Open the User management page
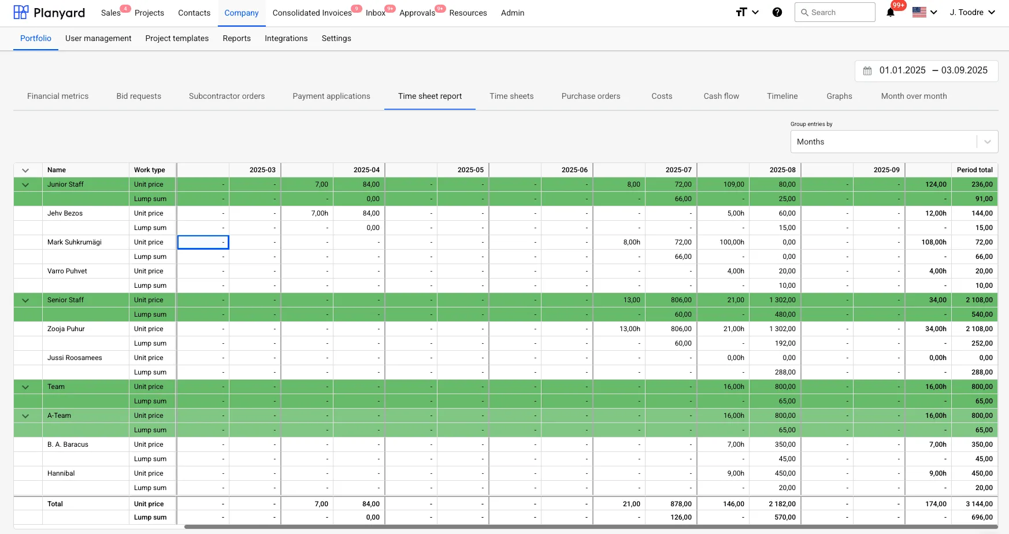The width and height of the screenshot is (1009, 534). 98,38
